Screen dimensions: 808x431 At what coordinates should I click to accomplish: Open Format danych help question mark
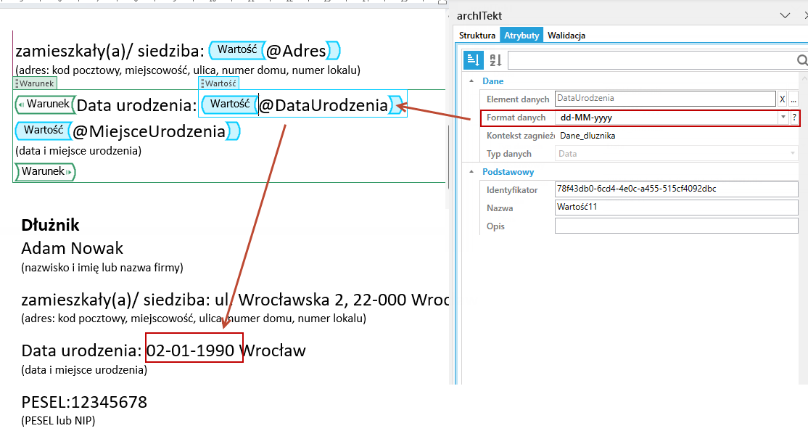[794, 118]
